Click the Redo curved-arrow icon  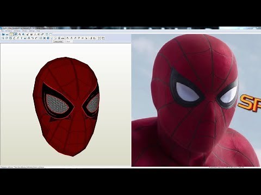[x=36, y=38]
